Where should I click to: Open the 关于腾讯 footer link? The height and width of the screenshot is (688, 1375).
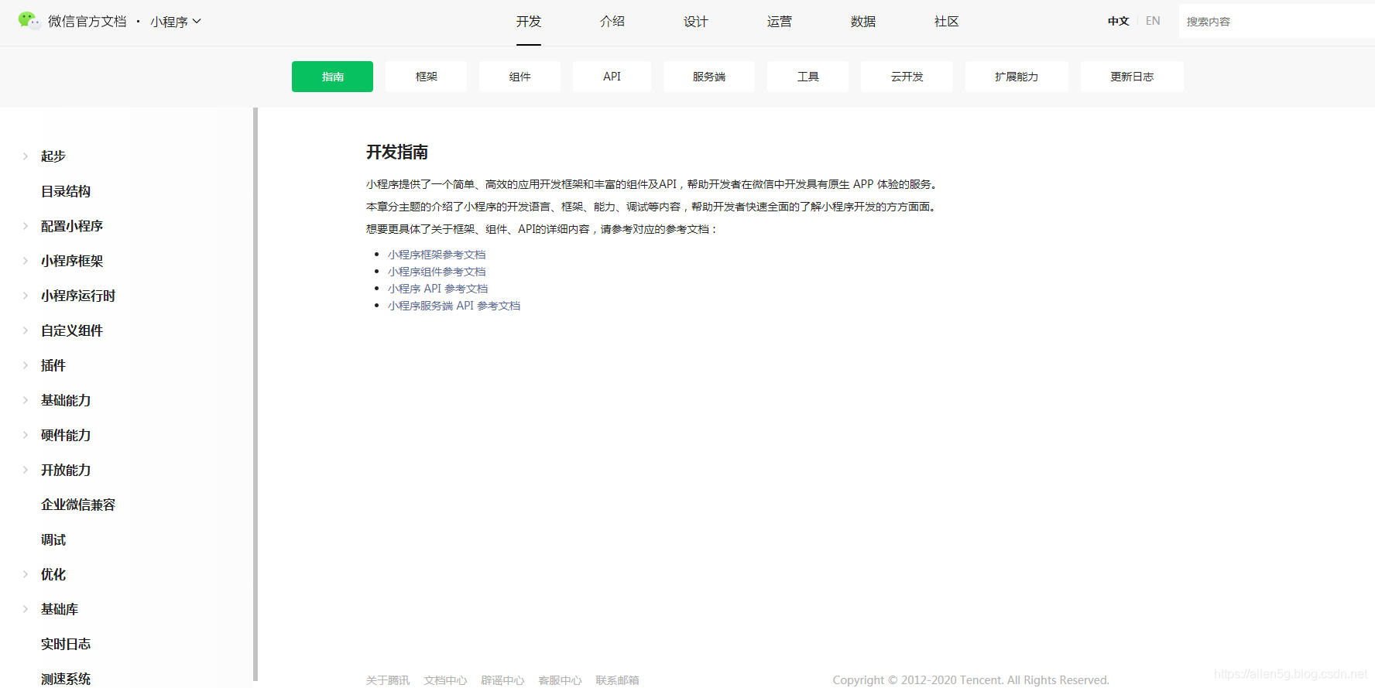388,680
